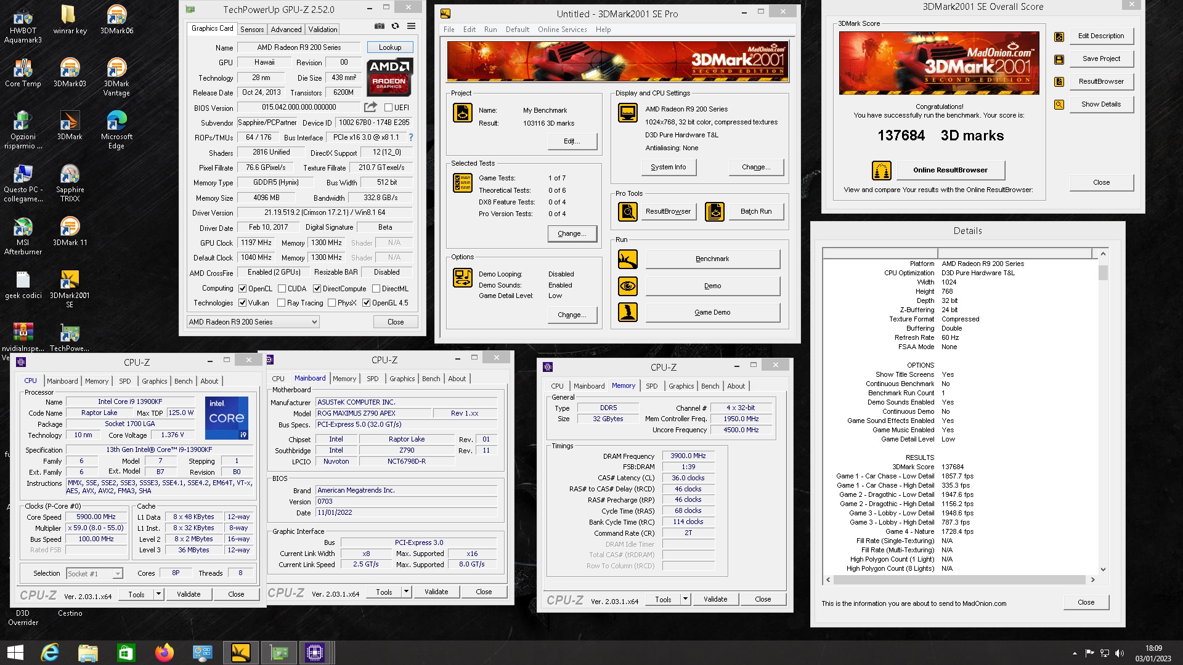
Task: Open Core Temp desktop shortcut
Action: [23, 73]
